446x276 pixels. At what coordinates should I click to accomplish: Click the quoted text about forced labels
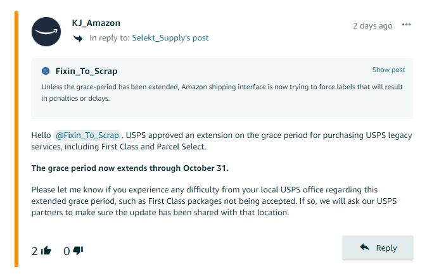pos(222,92)
